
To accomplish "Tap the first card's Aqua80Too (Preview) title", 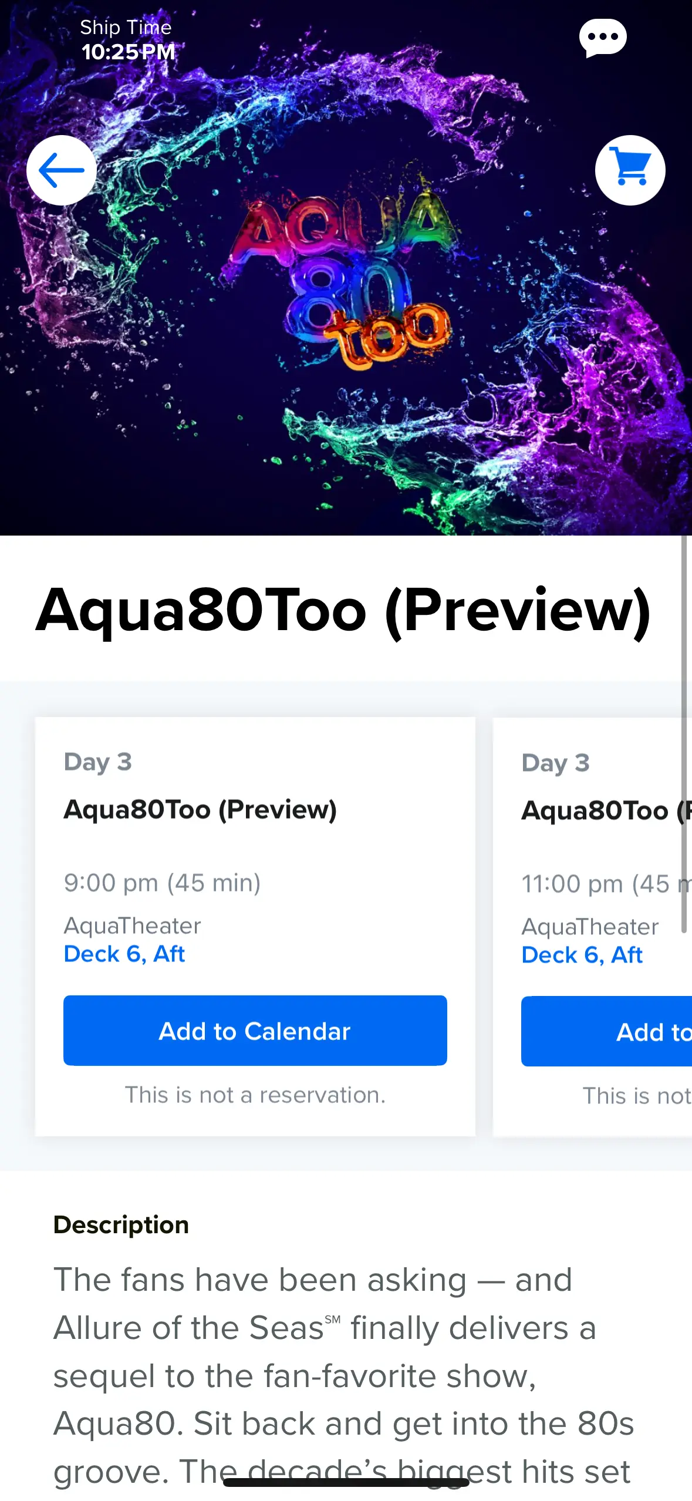I will click(x=200, y=809).
